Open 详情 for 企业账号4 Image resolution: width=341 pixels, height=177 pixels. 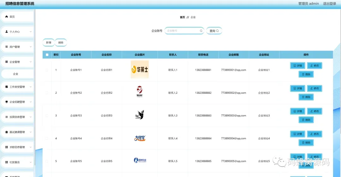pos(297,134)
